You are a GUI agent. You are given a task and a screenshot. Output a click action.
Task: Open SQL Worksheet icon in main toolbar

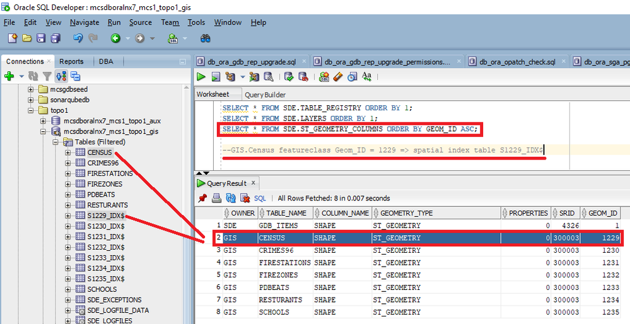tap(173, 38)
